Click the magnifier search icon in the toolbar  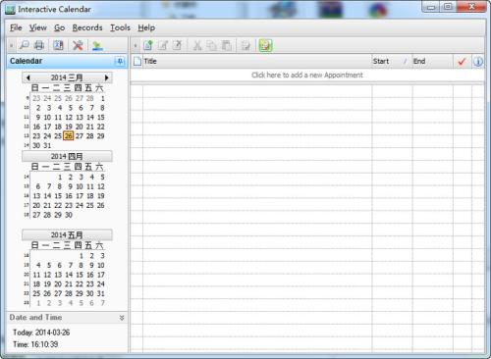click(25, 45)
